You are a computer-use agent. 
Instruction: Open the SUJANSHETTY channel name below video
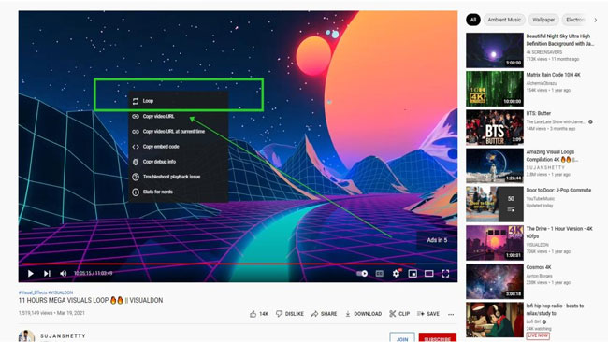point(63,335)
